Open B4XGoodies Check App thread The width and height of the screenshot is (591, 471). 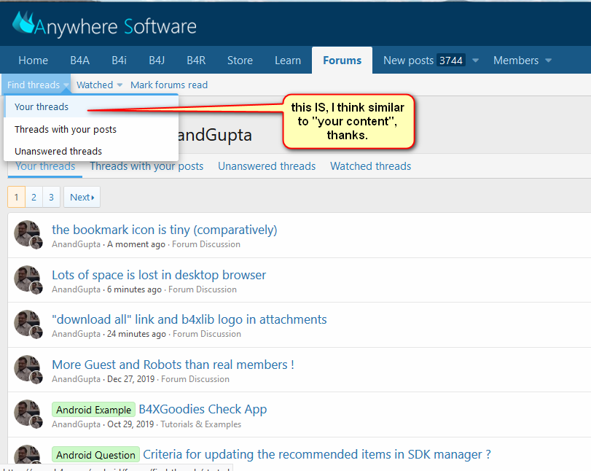point(203,409)
